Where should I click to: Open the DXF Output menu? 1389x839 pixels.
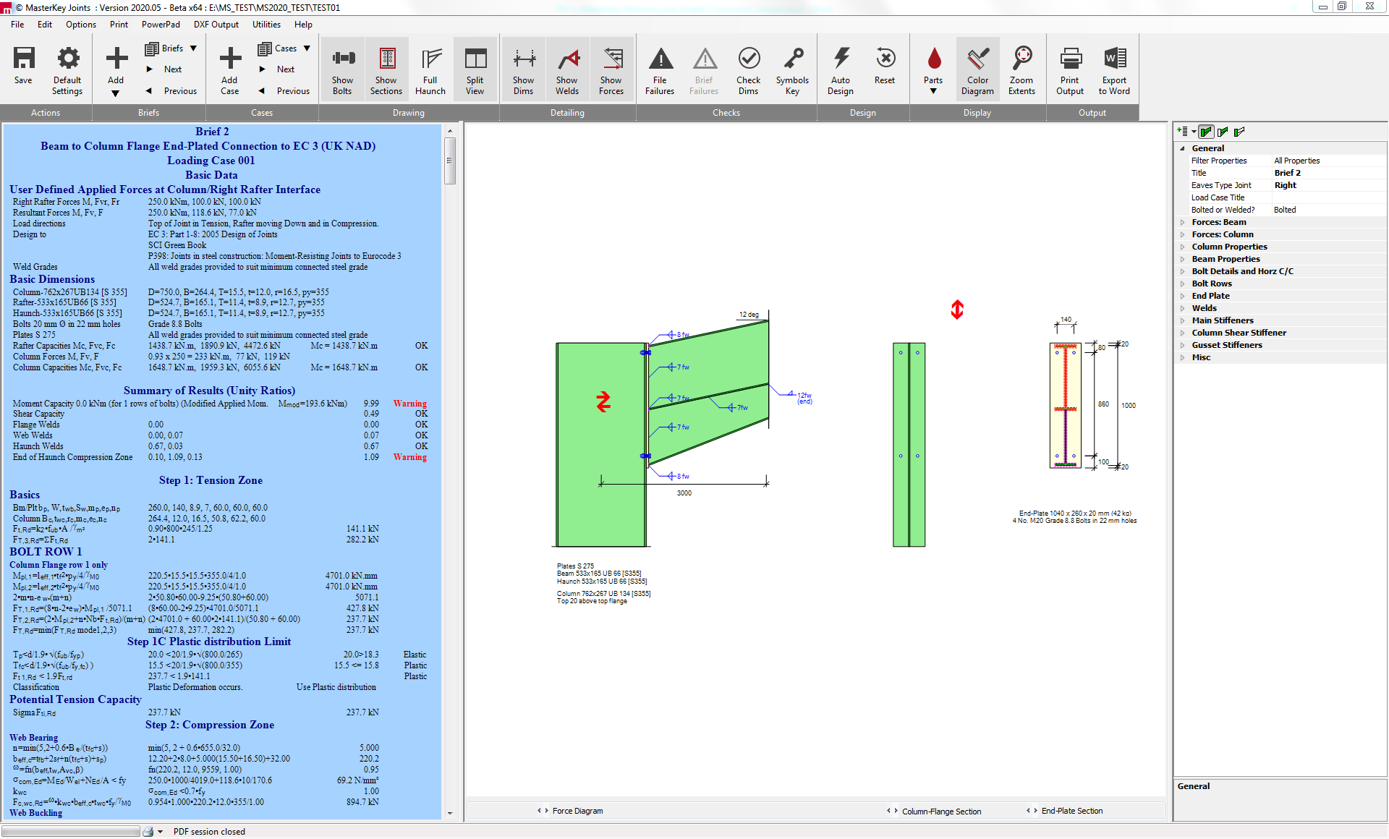pos(216,24)
